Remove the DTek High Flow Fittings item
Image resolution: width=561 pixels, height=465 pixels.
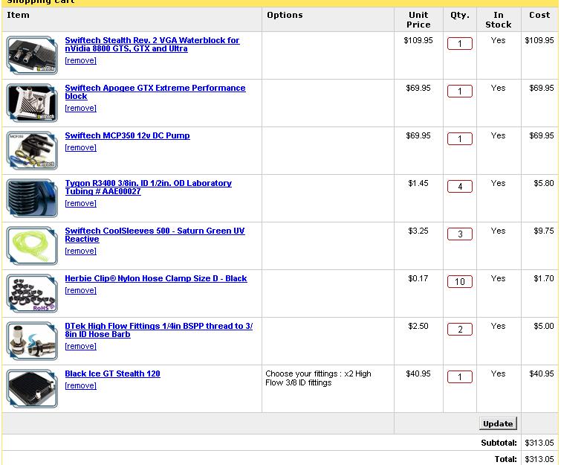80,347
